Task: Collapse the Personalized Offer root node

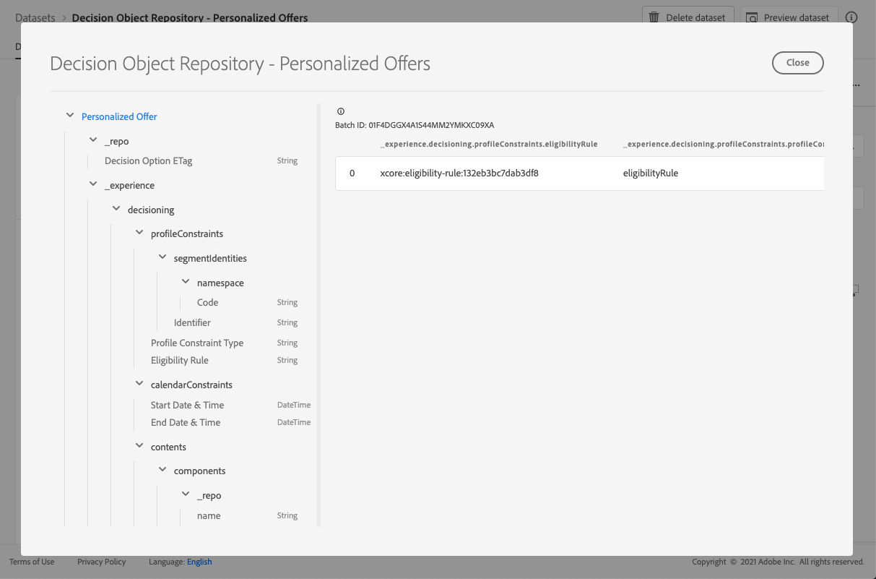Action: click(x=70, y=116)
